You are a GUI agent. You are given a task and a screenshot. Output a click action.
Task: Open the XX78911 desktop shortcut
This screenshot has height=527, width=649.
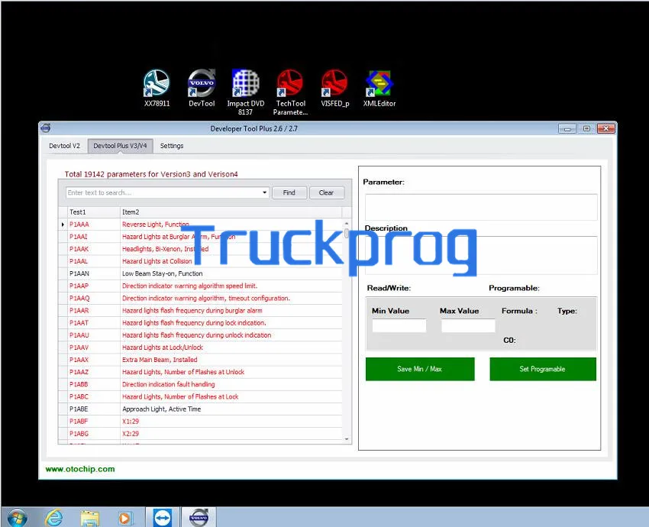click(157, 88)
